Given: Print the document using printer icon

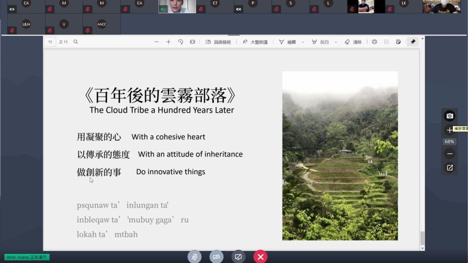Looking at the screenshot, I should click(374, 42).
